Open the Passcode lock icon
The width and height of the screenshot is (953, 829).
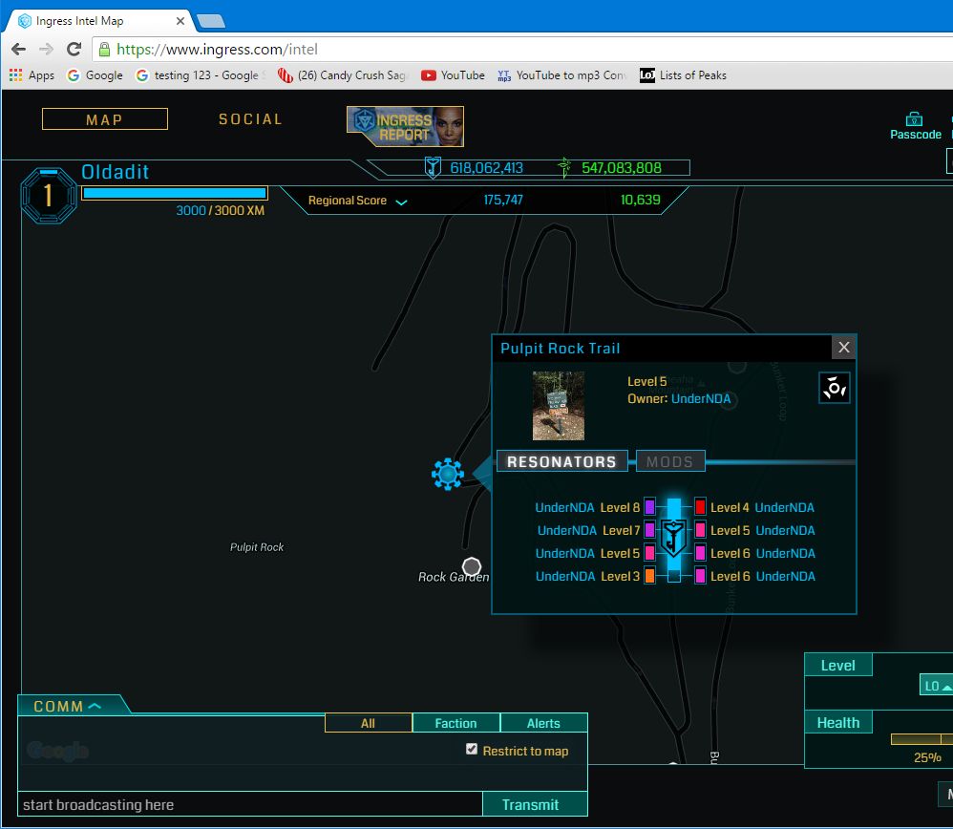click(914, 119)
